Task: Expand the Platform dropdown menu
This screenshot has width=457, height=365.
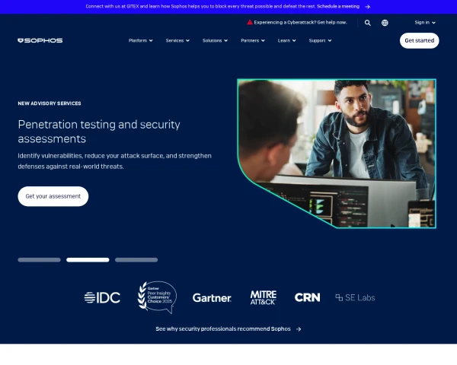Action: 140,40
